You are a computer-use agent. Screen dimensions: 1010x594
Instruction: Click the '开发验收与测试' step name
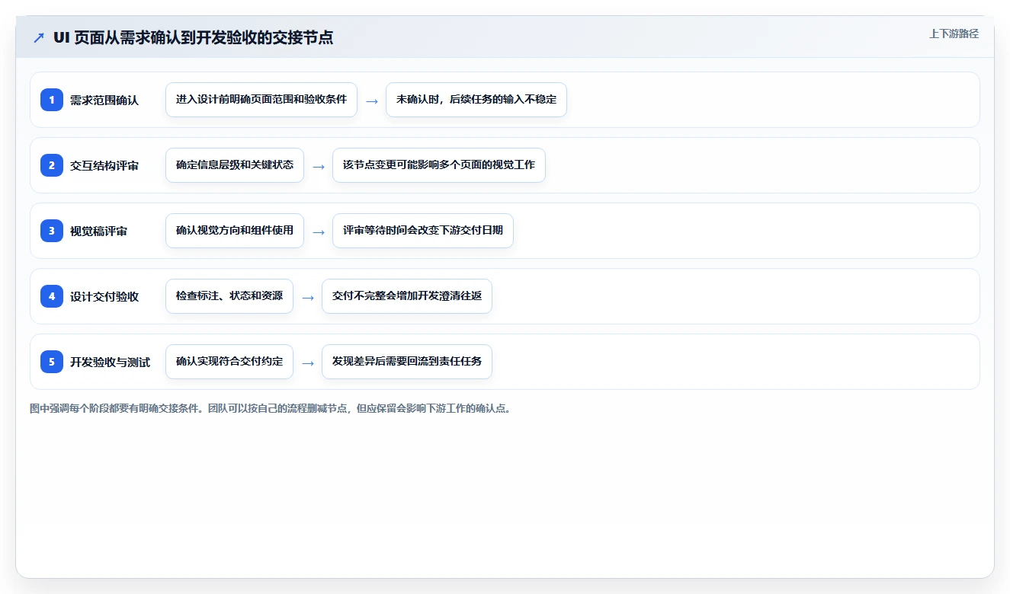click(x=110, y=362)
